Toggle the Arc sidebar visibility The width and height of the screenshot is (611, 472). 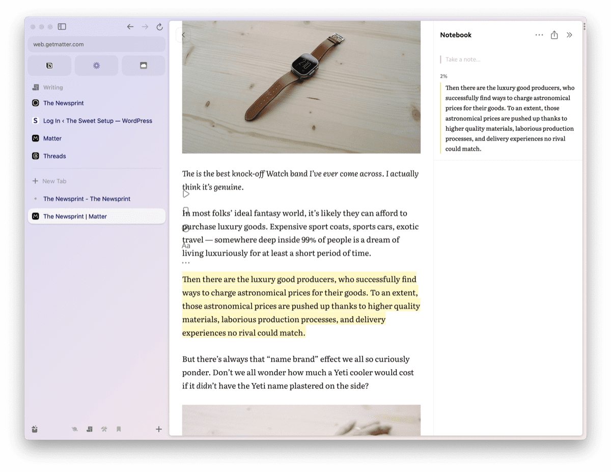tap(62, 26)
